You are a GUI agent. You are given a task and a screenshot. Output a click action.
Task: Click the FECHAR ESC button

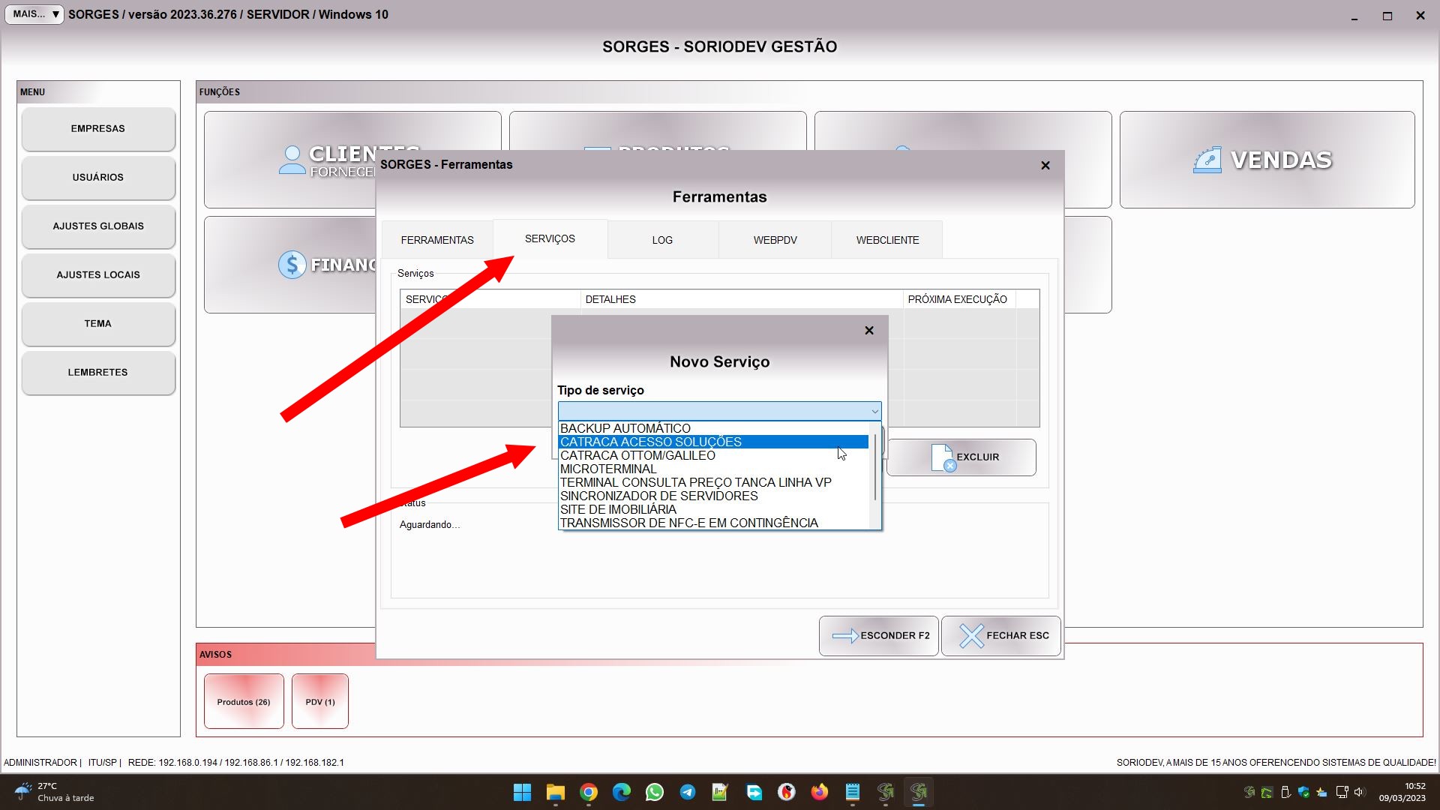point(1000,636)
